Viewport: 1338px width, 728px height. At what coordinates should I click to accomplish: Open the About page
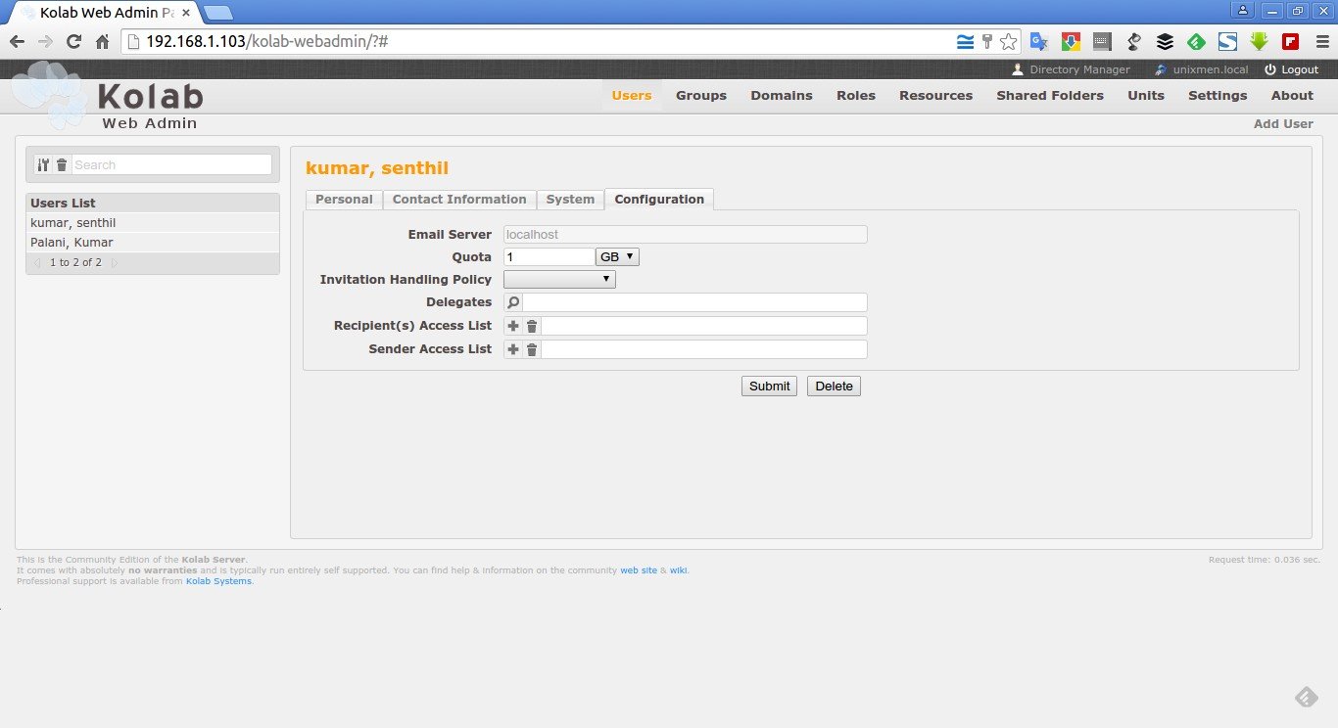pos(1292,96)
